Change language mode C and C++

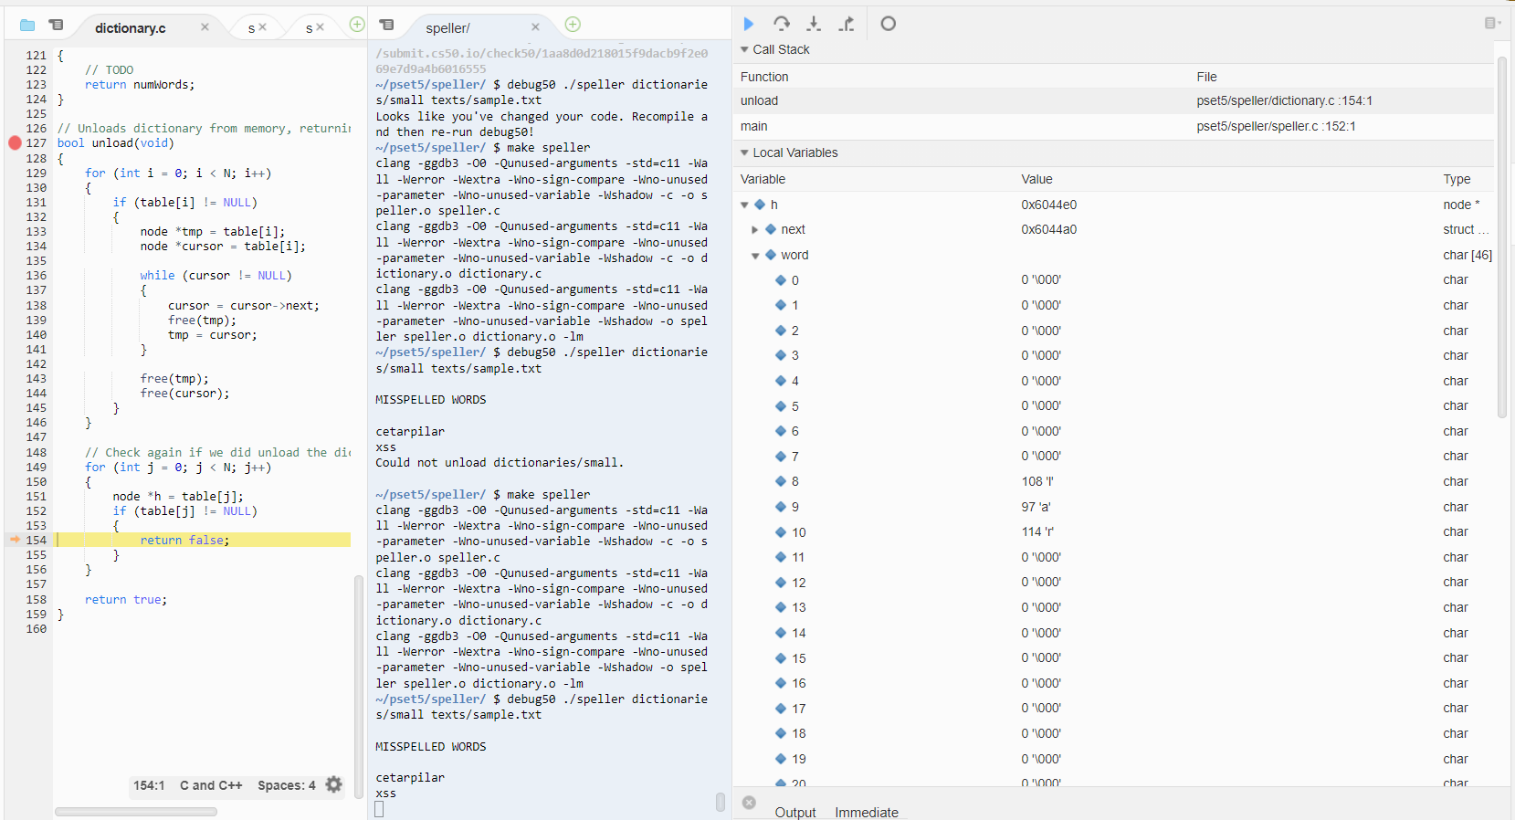(x=211, y=785)
